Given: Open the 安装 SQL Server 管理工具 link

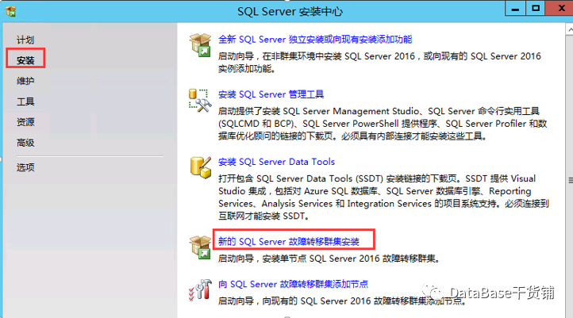Looking at the screenshot, I should click(271, 94).
